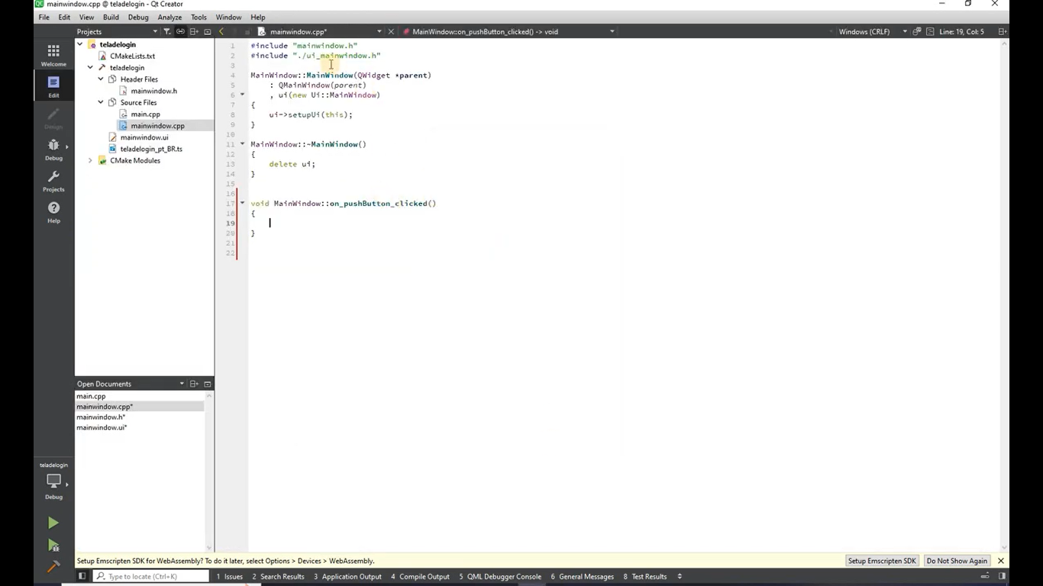Image resolution: width=1043 pixels, height=586 pixels.
Task: Open the Compile Output pane tab
Action: tap(420, 577)
